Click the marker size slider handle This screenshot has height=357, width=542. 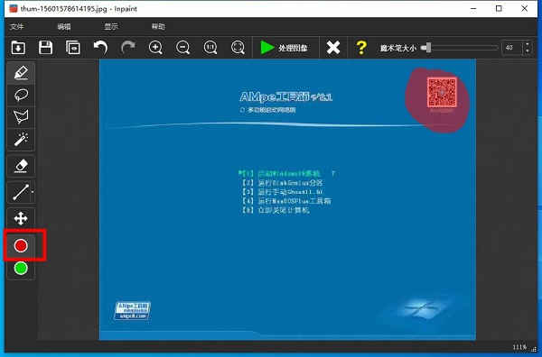tap(428, 48)
